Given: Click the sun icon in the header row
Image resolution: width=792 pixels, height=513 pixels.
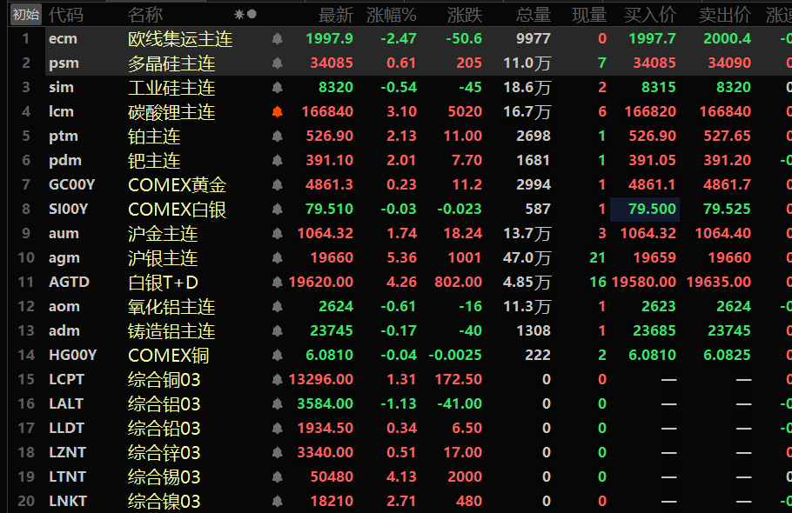Looking at the screenshot, I should point(239,15).
